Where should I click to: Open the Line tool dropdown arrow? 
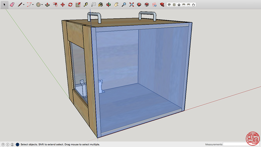coord(24,5)
